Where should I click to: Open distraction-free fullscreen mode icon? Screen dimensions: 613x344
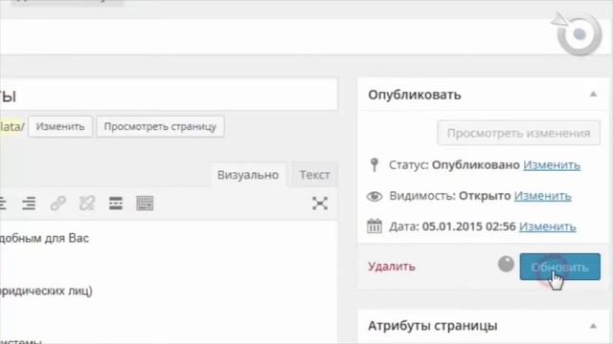coord(320,204)
